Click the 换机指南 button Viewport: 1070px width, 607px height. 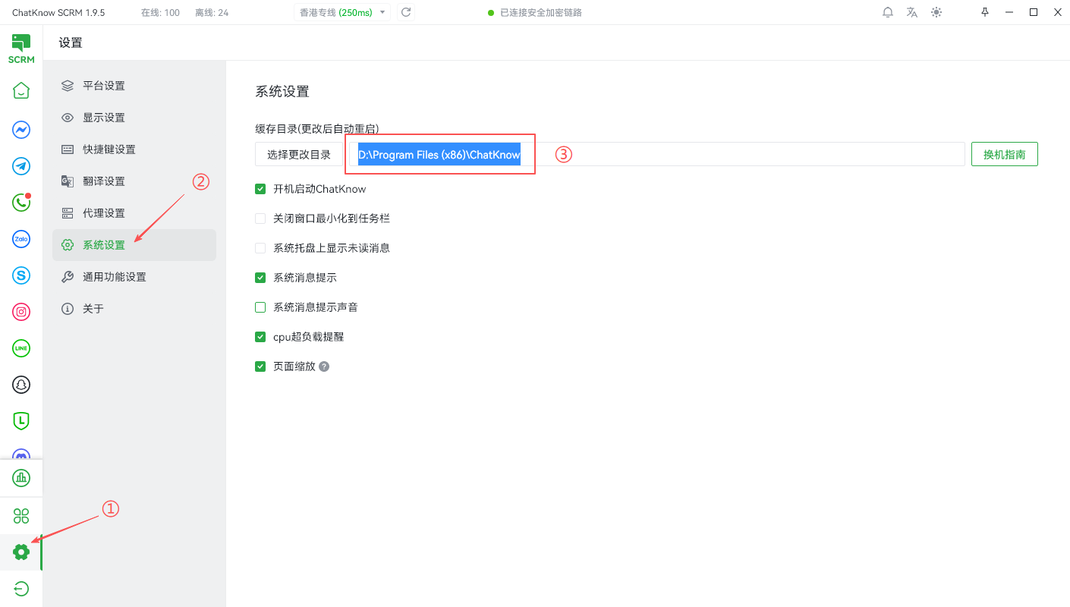coord(1004,155)
